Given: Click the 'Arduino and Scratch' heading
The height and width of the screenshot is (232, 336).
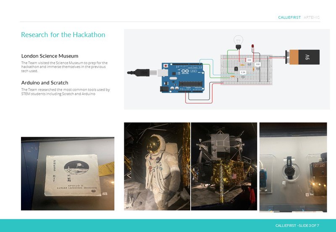Looking at the screenshot, I should (x=45, y=83).
